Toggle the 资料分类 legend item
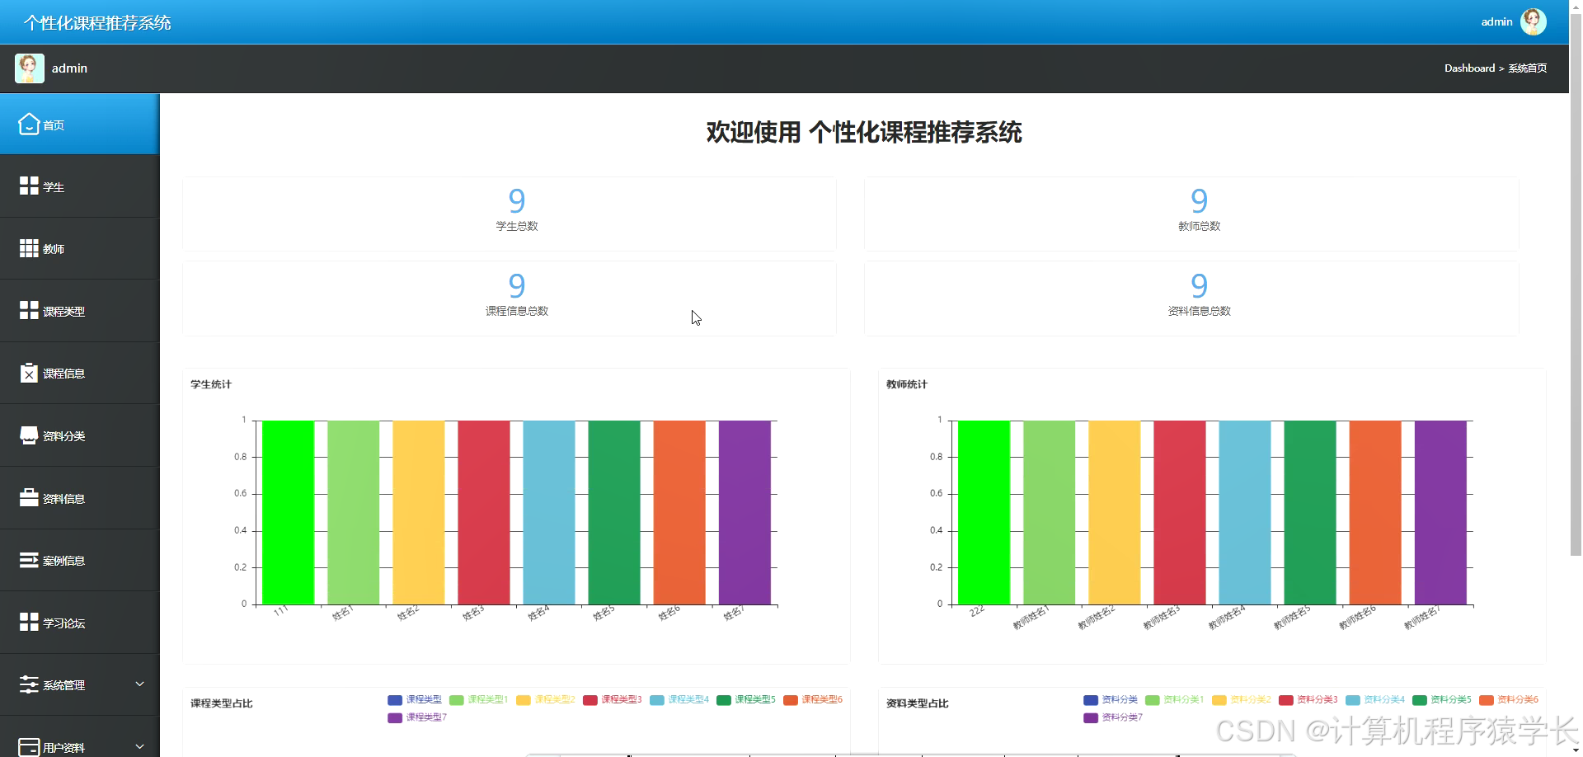Viewport: 1583px width, 757px height. [x=1111, y=699]
